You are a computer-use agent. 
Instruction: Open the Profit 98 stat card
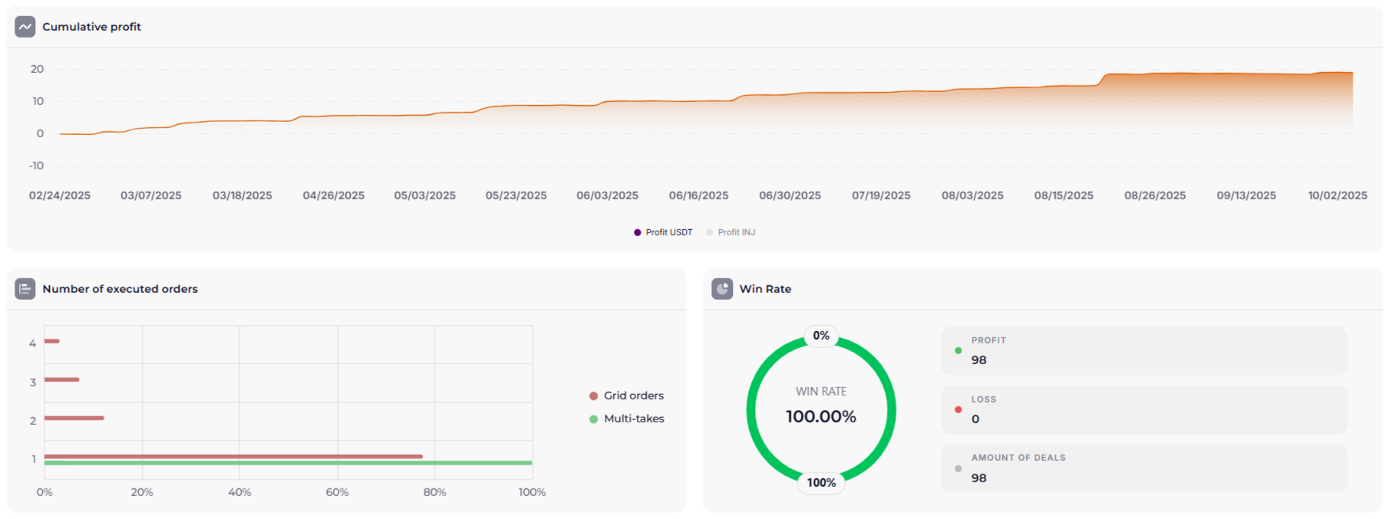coord(1143,351)
